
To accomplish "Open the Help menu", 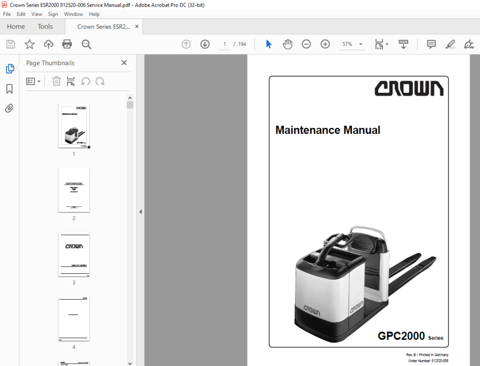I will (x=94, y=14).
